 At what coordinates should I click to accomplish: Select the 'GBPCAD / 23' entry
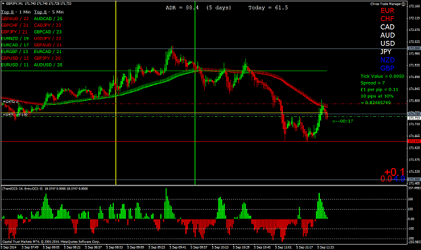tap(48, 32)
